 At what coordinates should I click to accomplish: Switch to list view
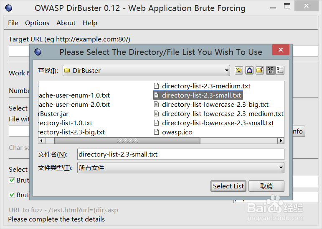click(x=271, y=70)
